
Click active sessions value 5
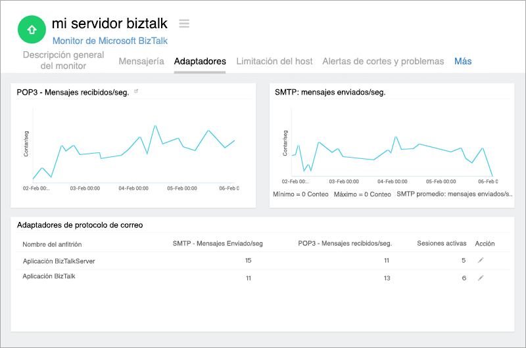[x=464, y=261]
